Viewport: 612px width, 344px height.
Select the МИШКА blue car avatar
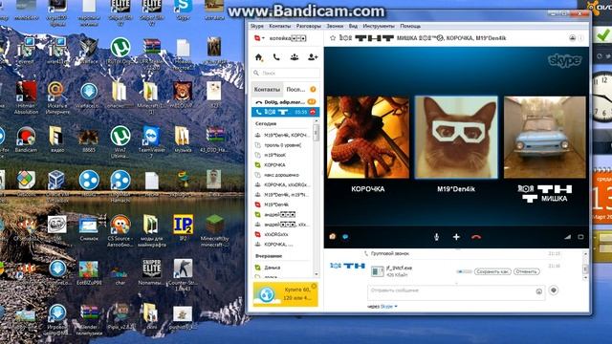point(545,138)
